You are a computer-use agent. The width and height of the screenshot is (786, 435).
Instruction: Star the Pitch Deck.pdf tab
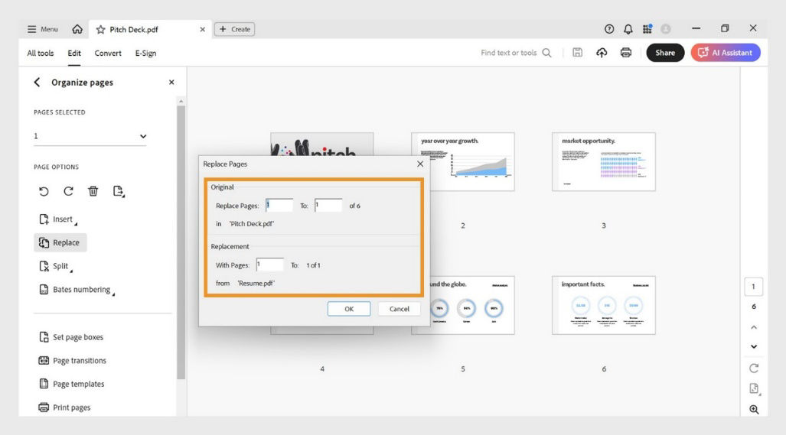101,30
